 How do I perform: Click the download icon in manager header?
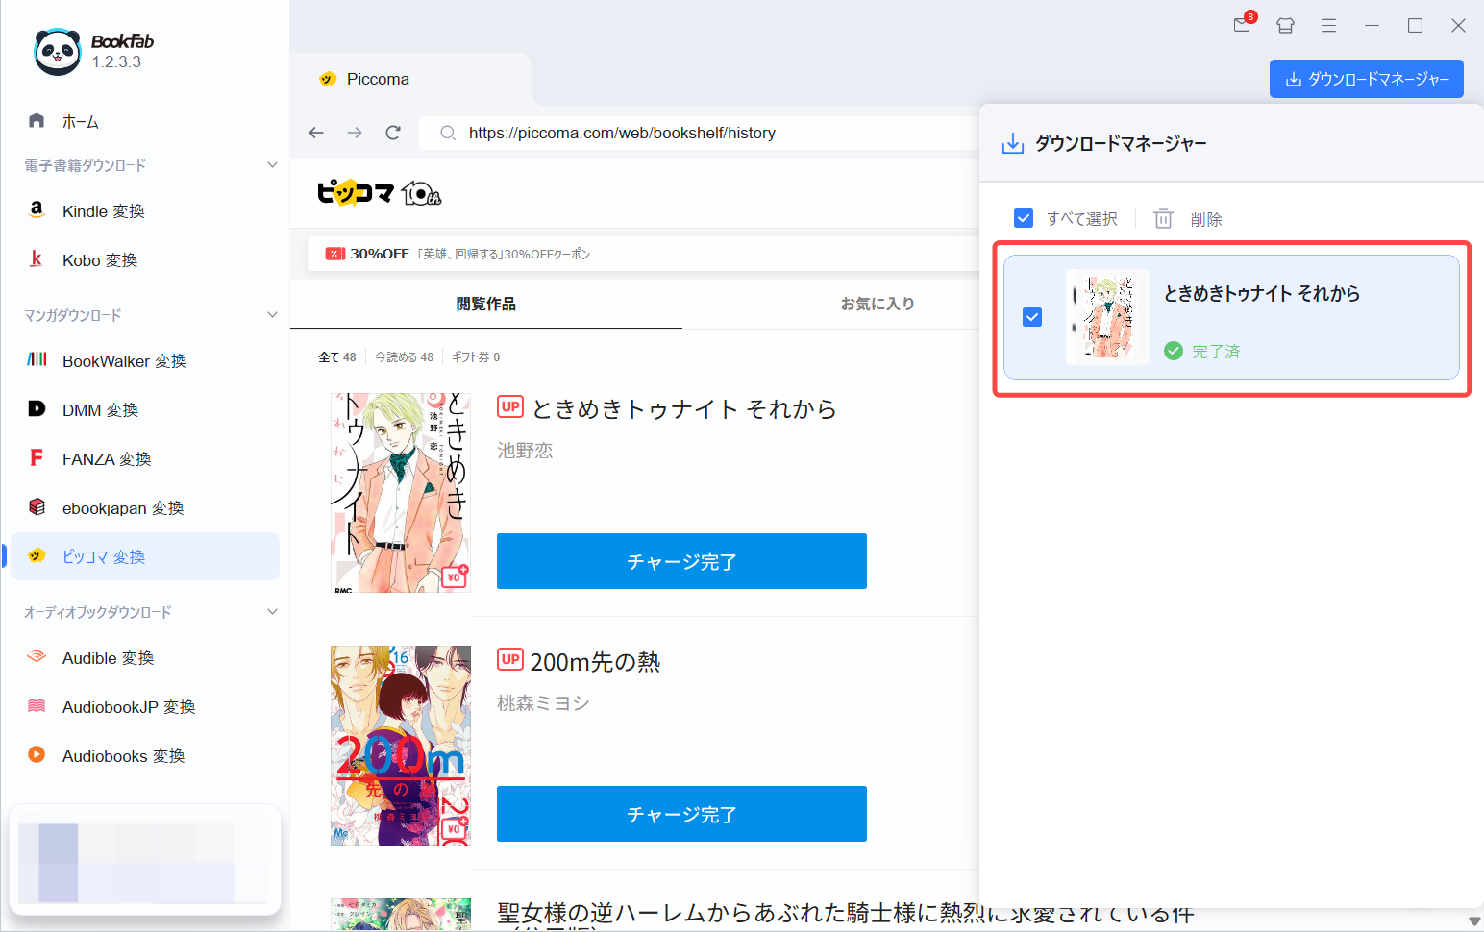[x=1013, y=143]
